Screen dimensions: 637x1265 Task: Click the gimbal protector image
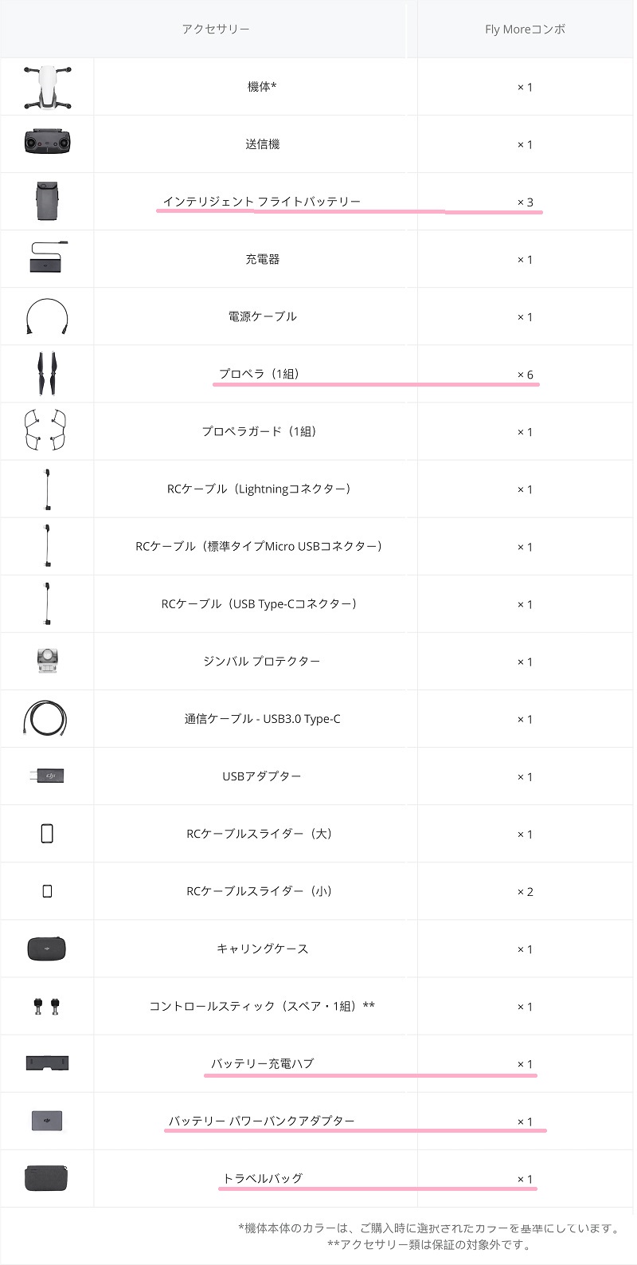(47, 661)
